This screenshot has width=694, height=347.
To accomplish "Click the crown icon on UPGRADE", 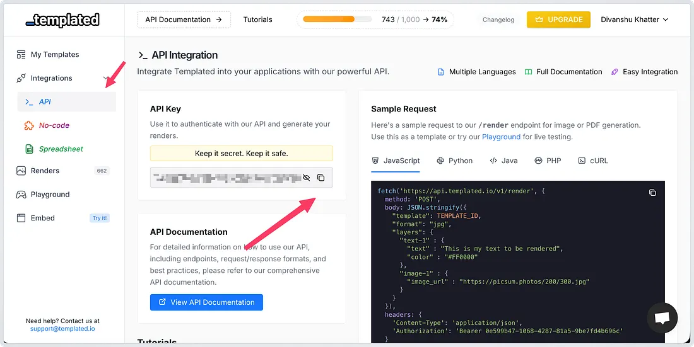I will 539,20.
